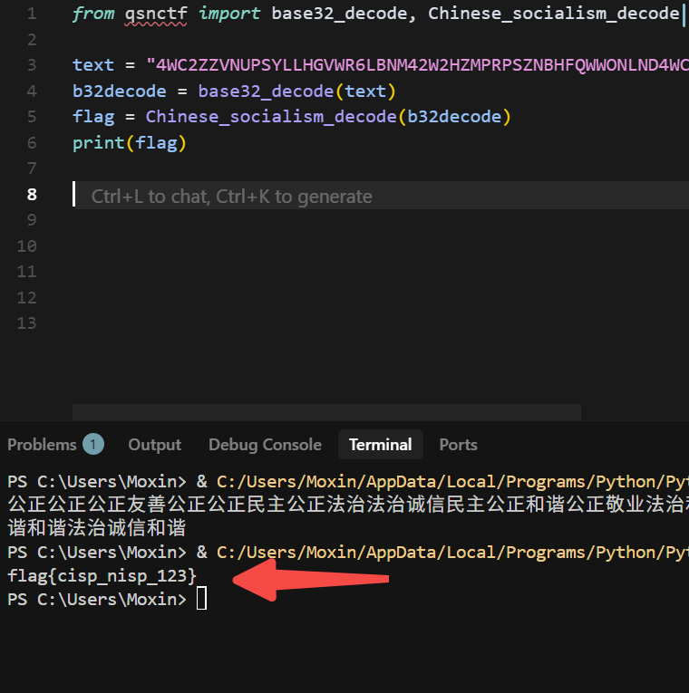689x693 pixels.
Task: Click Chinese_socialism_decode in the import line
Action: pos(554,14)
